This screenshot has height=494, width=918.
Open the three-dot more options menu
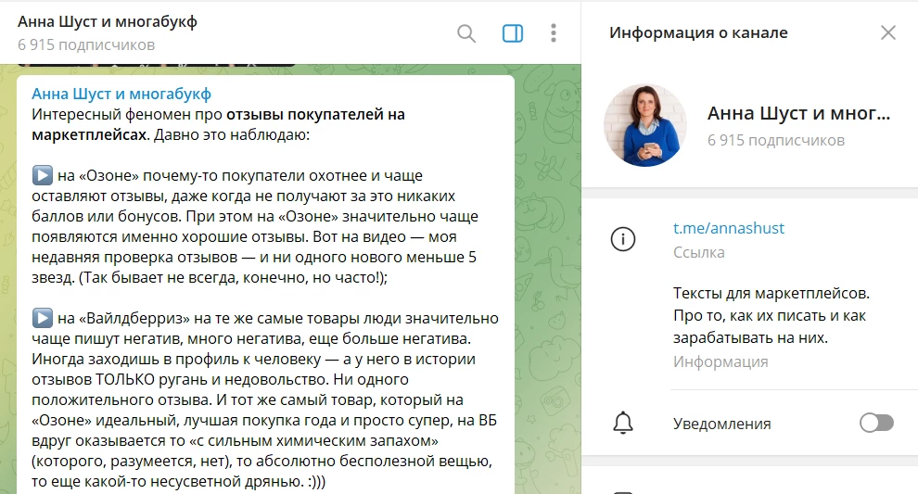tap(554, 33)
